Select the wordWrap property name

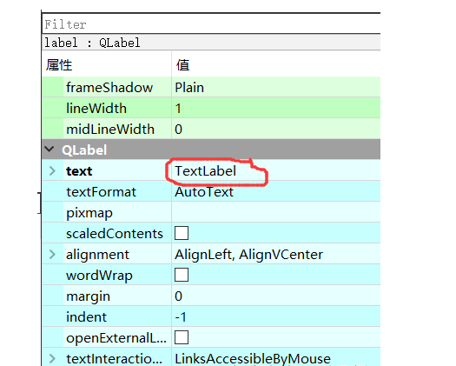(x=99, y=276)
